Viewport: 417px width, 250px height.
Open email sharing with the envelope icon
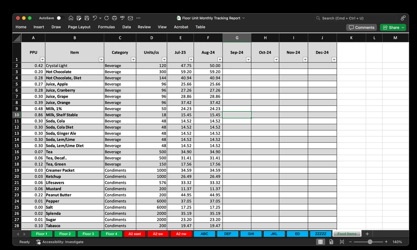tap(130, 18)
